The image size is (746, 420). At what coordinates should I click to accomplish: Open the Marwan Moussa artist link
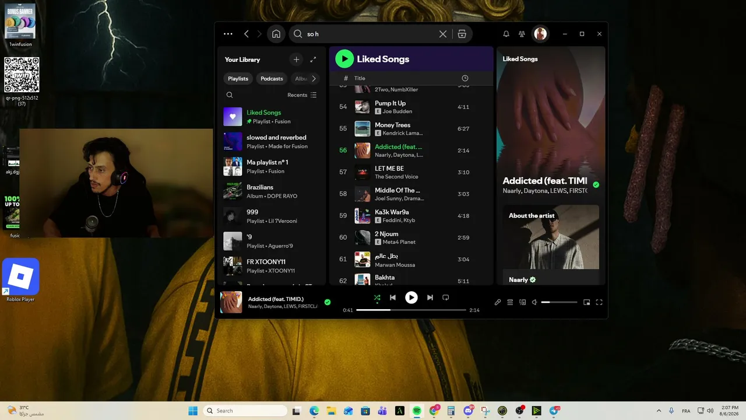click(x=395, y=265)
